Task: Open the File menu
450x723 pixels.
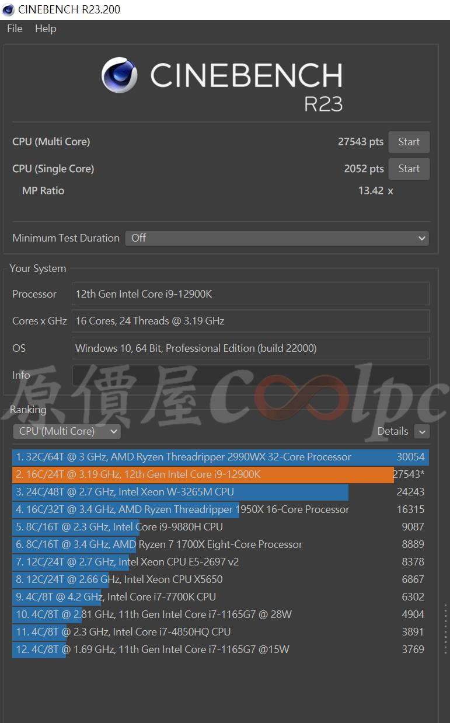Action: coord(15,29)
